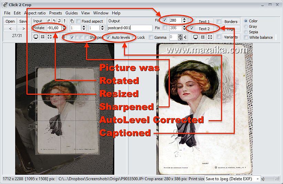The width and height of the screenshot is (283, 184).
Task: Click the crop rotate icon left of Fixed aspect
Action: coord(72,21)
